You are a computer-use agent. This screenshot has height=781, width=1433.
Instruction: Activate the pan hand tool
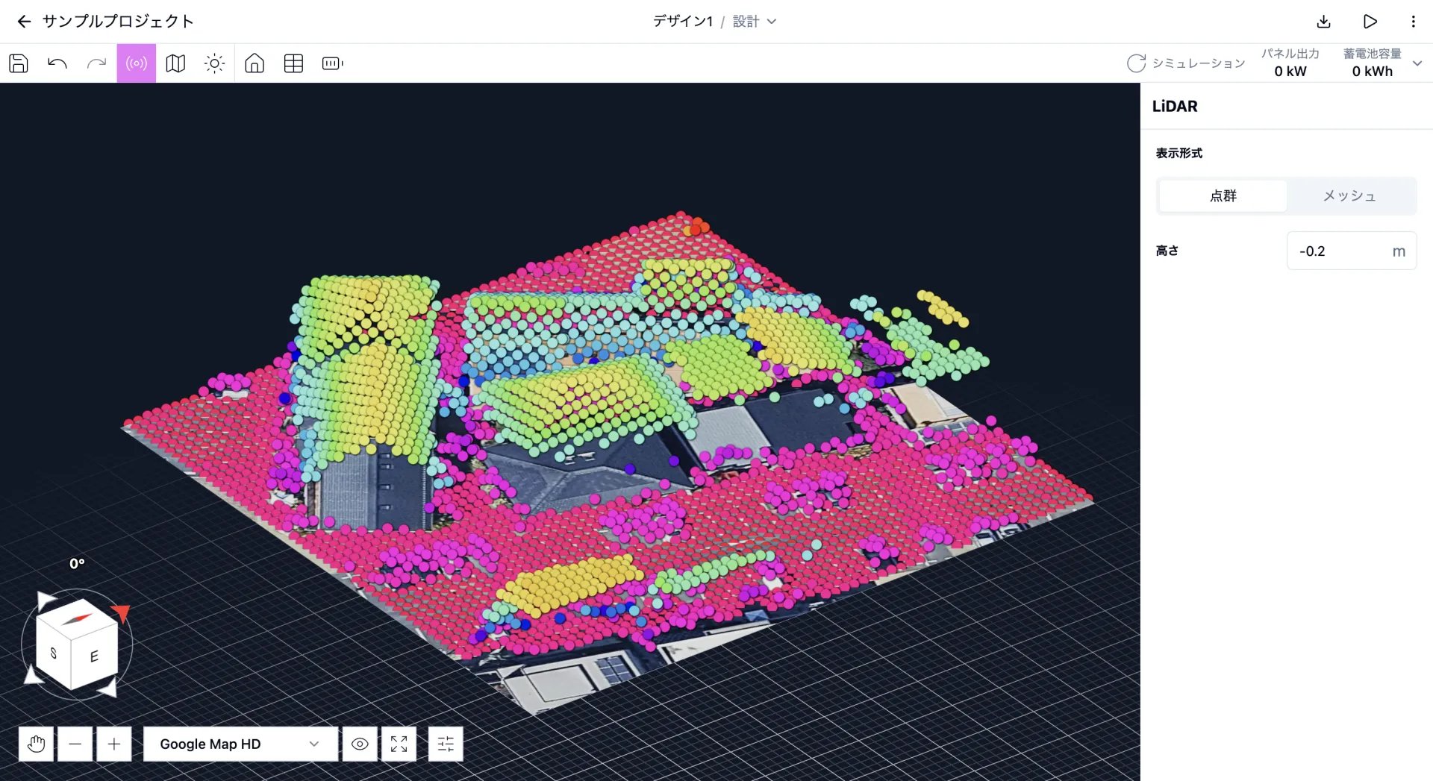point(36,744)
